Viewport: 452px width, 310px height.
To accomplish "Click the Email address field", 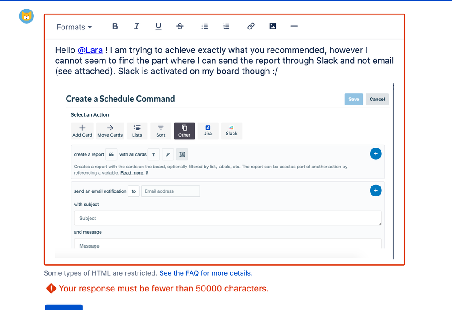I will [171, 191].
